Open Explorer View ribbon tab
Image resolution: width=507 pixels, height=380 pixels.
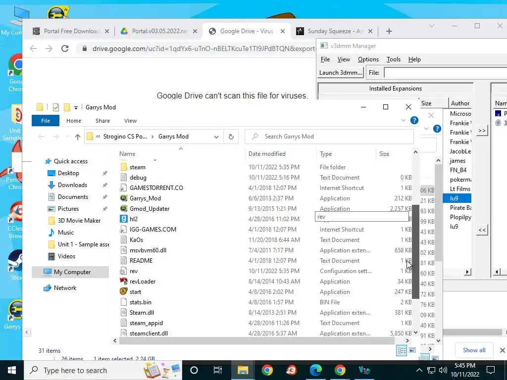click(x=130, y=121)
